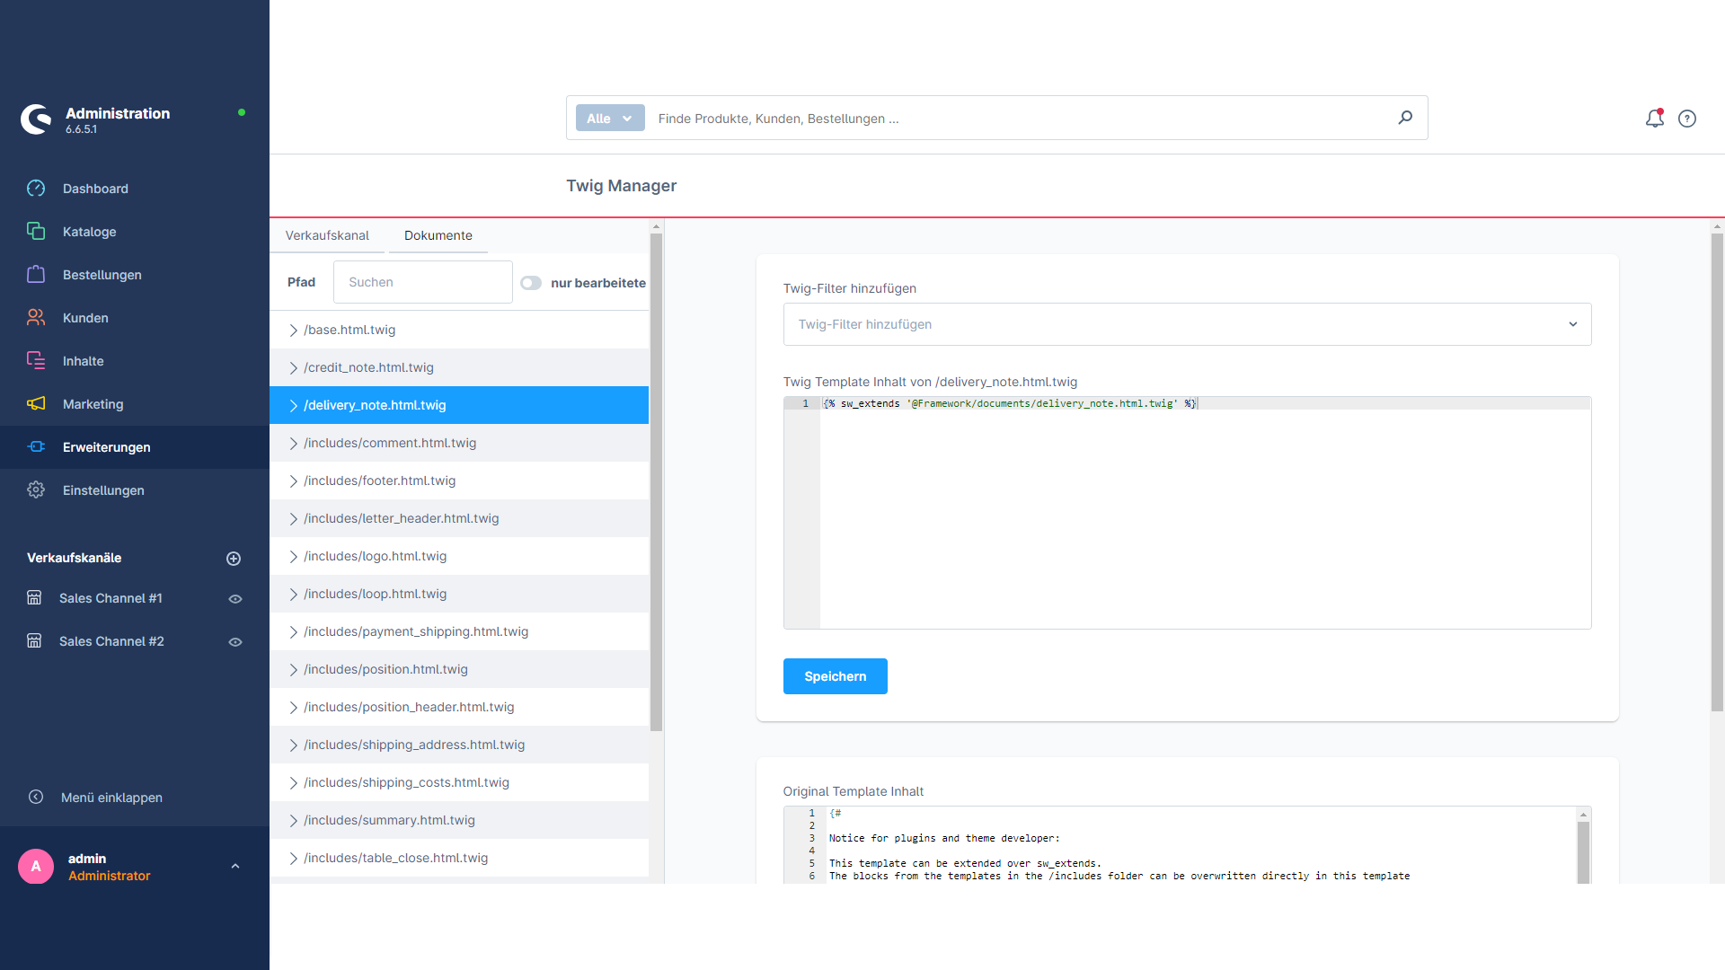Screen dimensions: 1725x970
Task: Open the Bestellungen menu item
Action: coord(135,275)
